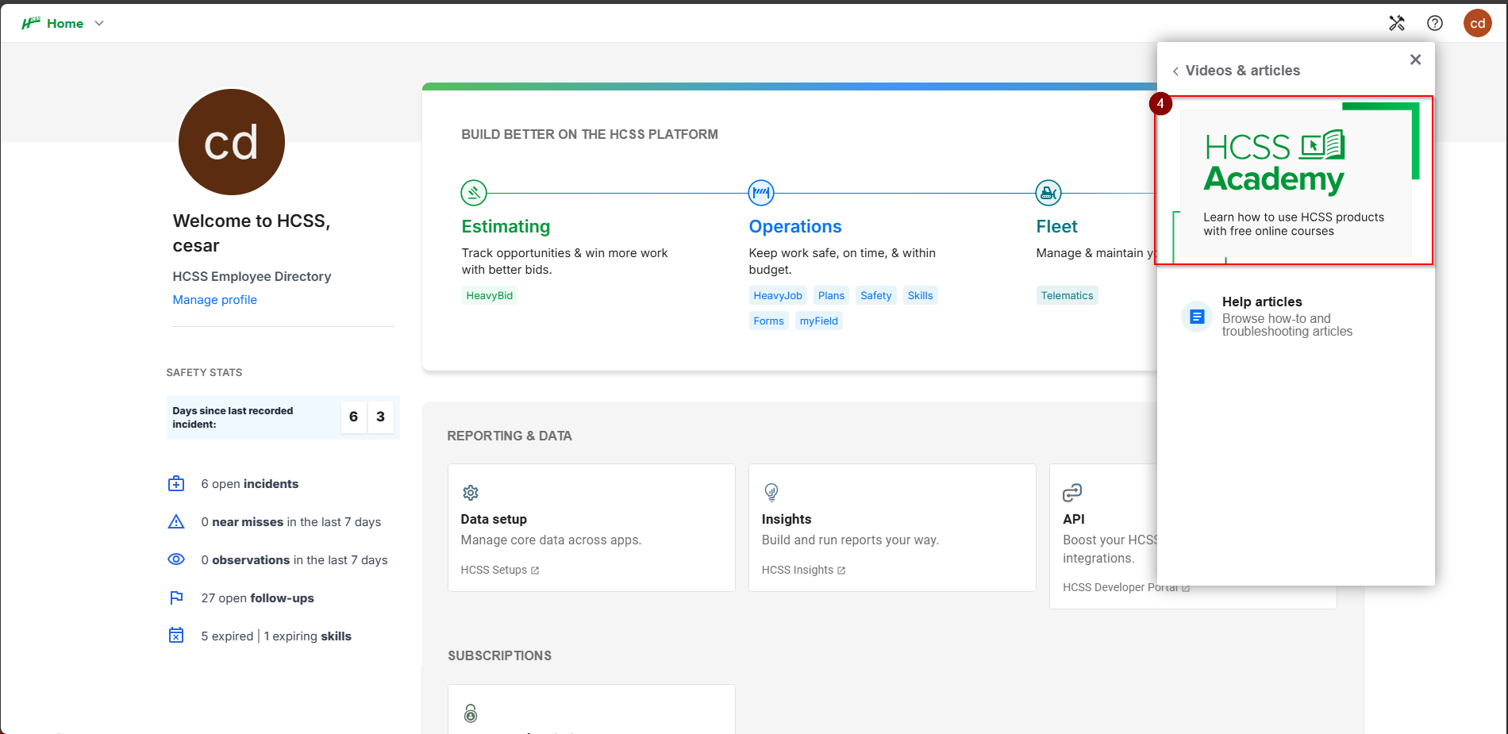The height and width of the screenshot is (734, 1508).
Task: Open the HeavyJob product tag
Action: (777, 296)
